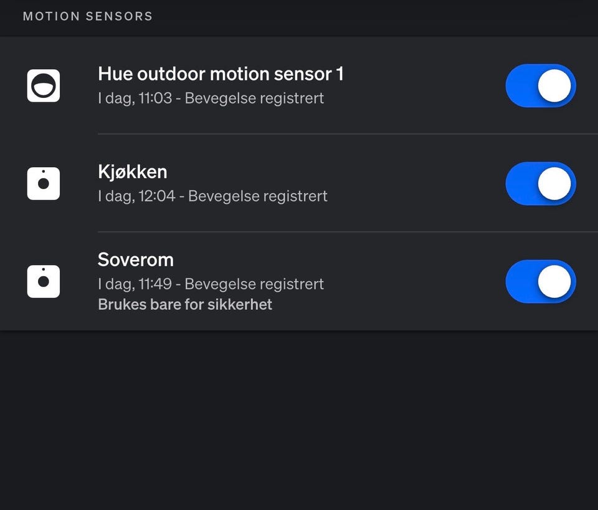The width and height of the screenshot is (598, 510).
Task: Click the 'I dag, 12:04' timestamp
Action: point(136,196)
